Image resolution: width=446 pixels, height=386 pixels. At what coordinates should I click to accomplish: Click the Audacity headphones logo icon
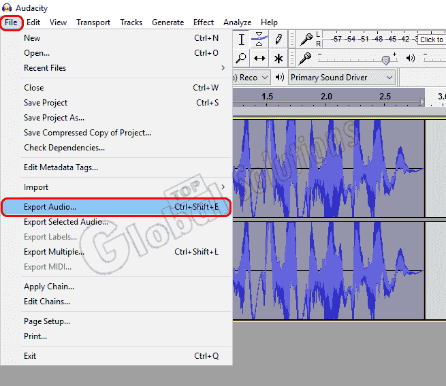coord(7,7)
